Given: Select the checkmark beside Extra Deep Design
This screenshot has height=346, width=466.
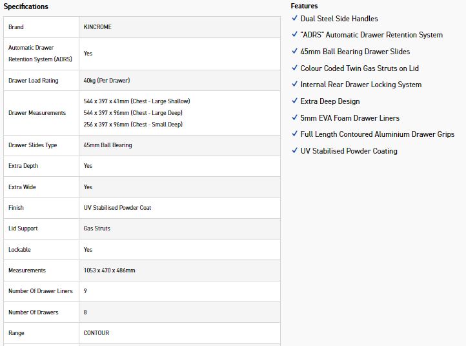Looking at the screenshot, I should [294, 101].
